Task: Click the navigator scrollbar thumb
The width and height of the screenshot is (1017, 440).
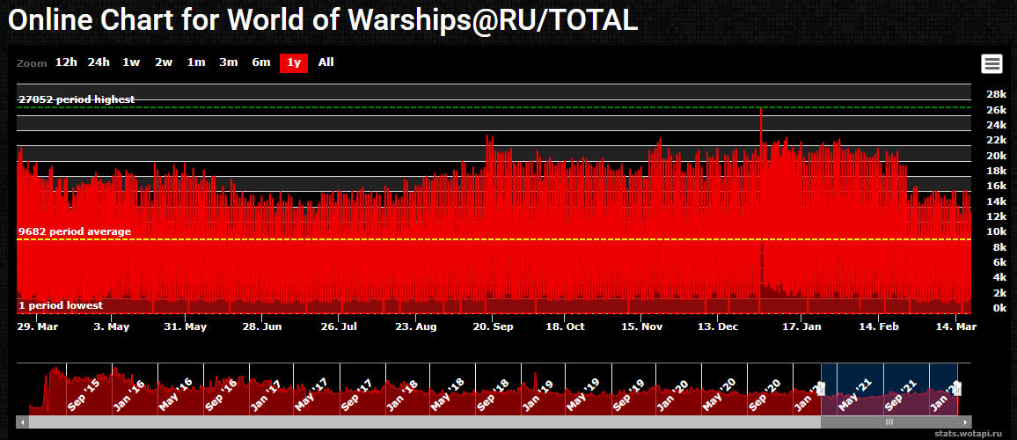Action: 889,422
